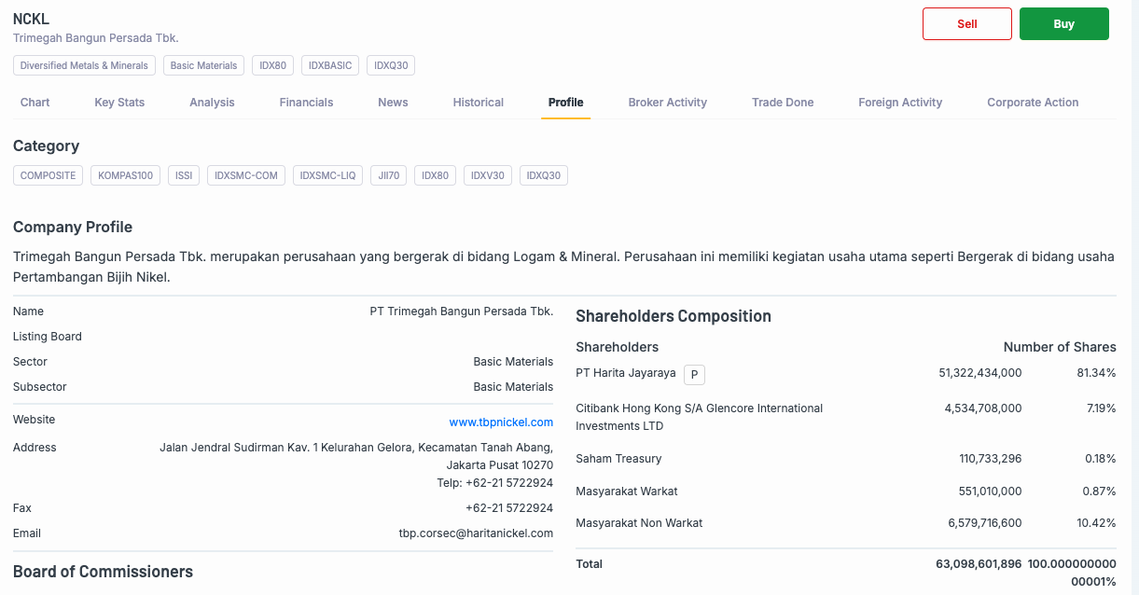Click the P badge beside PT Harita Jayaraya

pos(694,375)
